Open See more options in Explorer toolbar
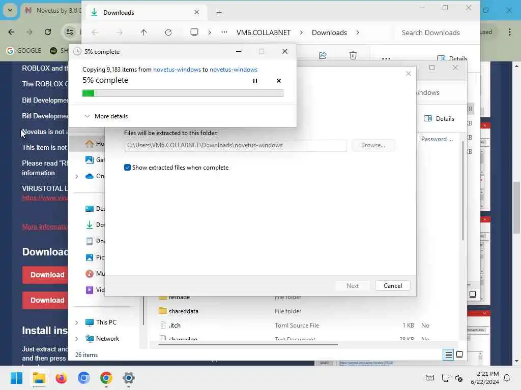Viewport: 521px width, 390px height. [x=386, y=59]
